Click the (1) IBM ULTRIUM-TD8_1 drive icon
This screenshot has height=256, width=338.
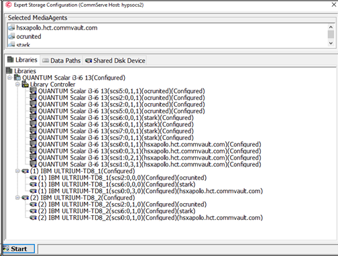click(x=25, y=171)
